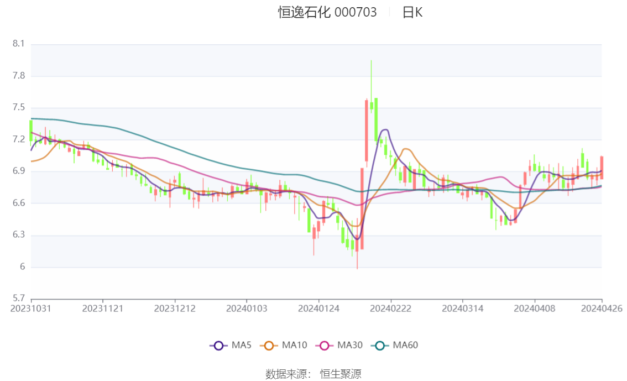Click the x-axis date 20240103
Screen dimensions: 627x381
point(247,309)
